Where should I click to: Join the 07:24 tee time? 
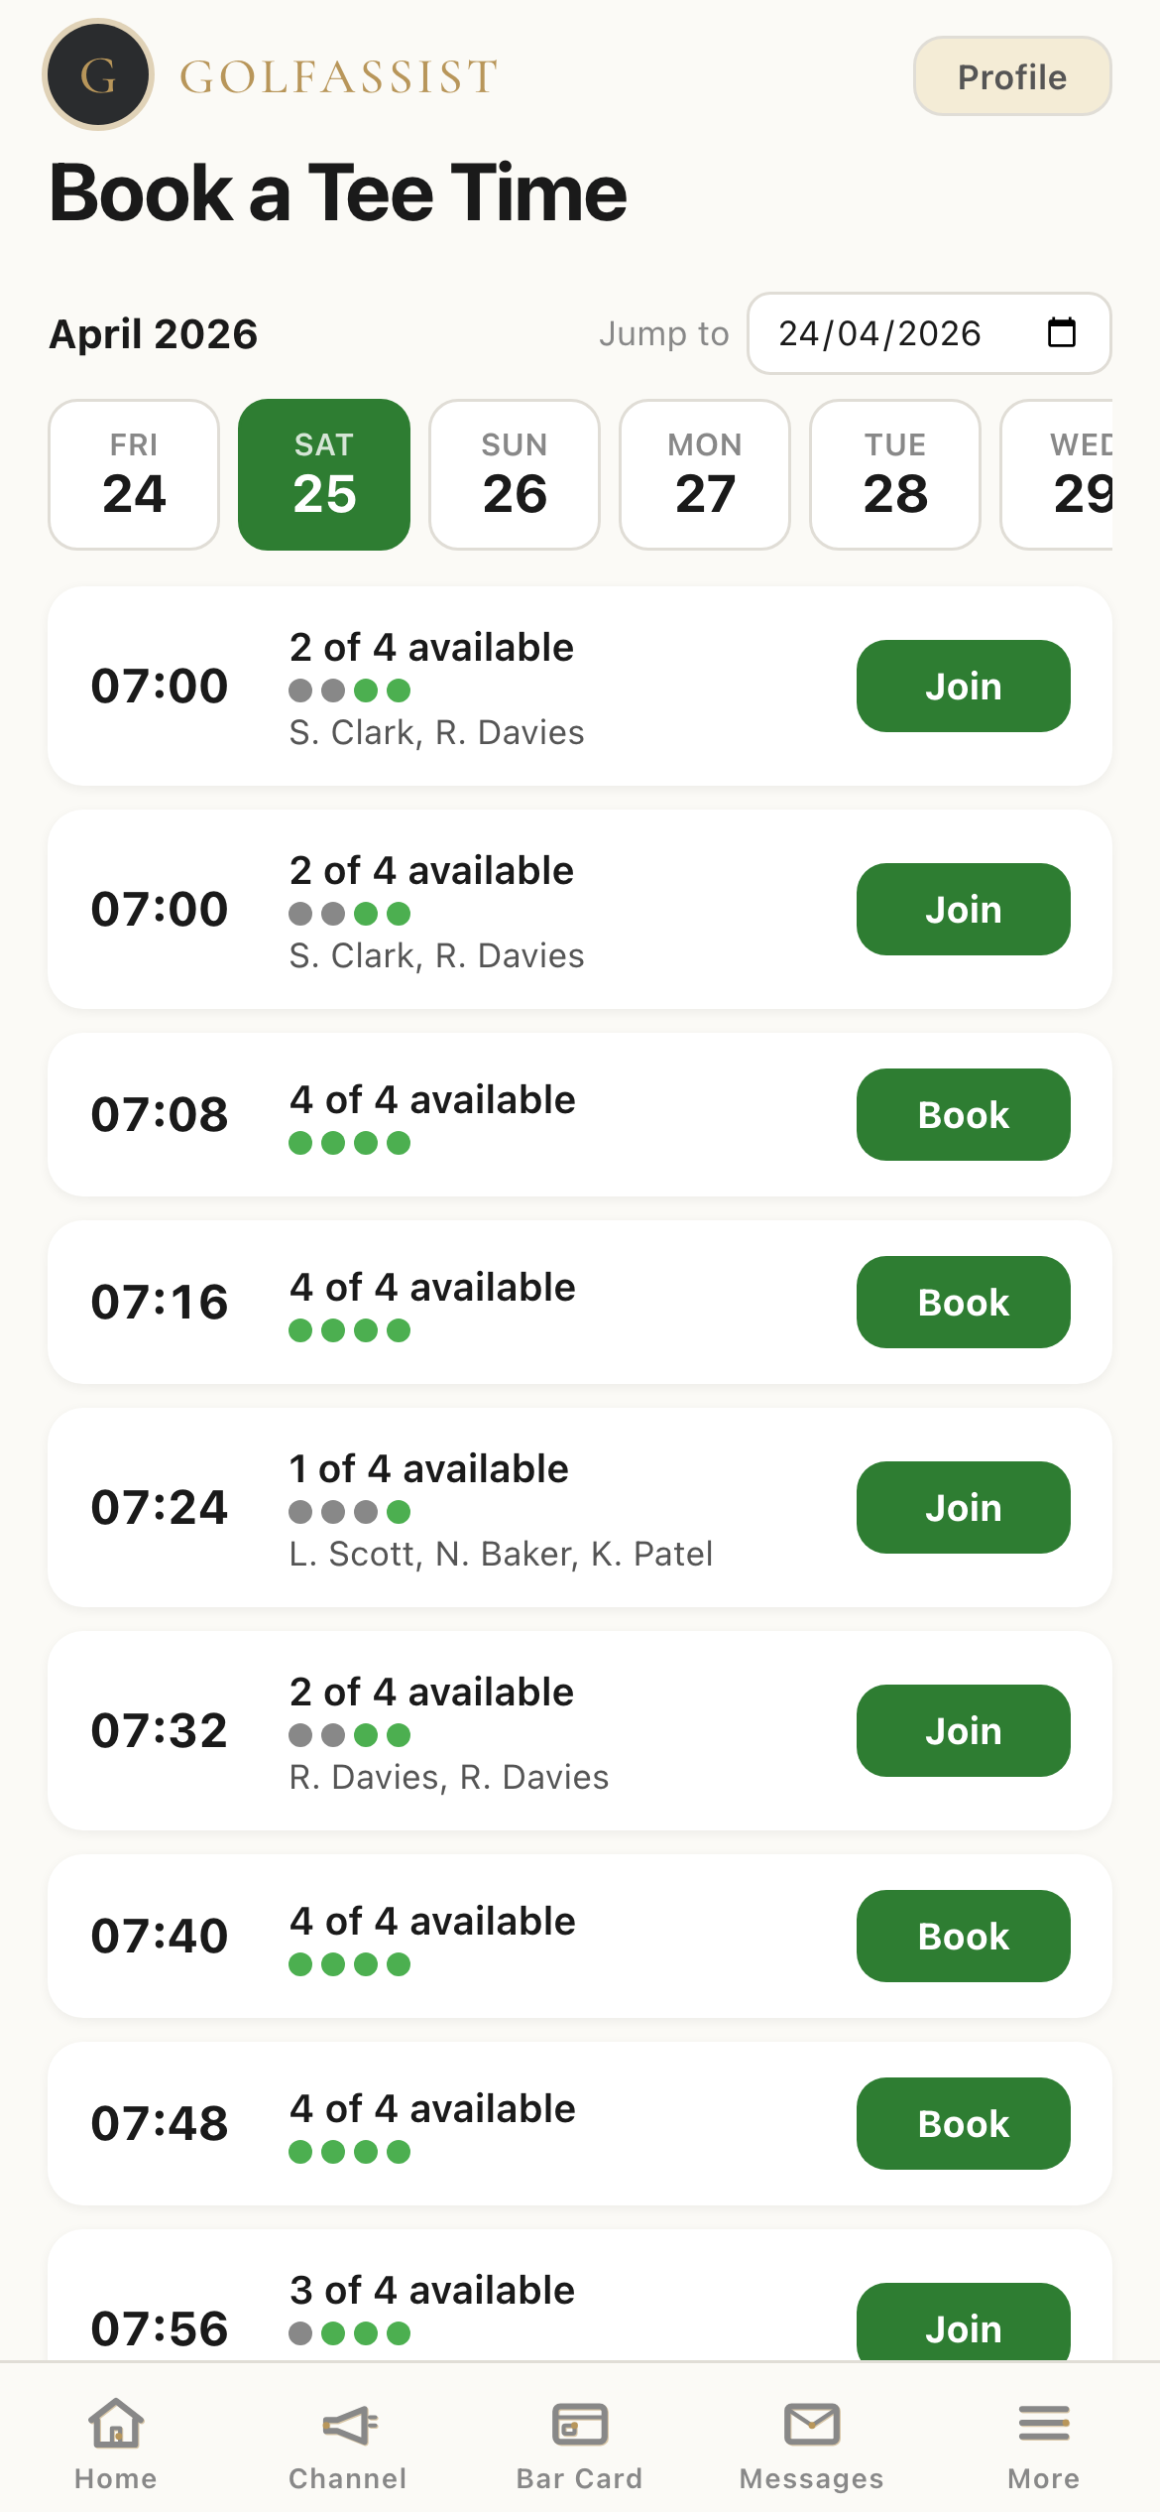coord(963,1507)
